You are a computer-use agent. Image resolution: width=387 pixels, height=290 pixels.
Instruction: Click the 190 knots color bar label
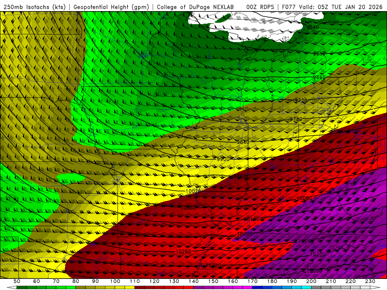coord(292,281)
